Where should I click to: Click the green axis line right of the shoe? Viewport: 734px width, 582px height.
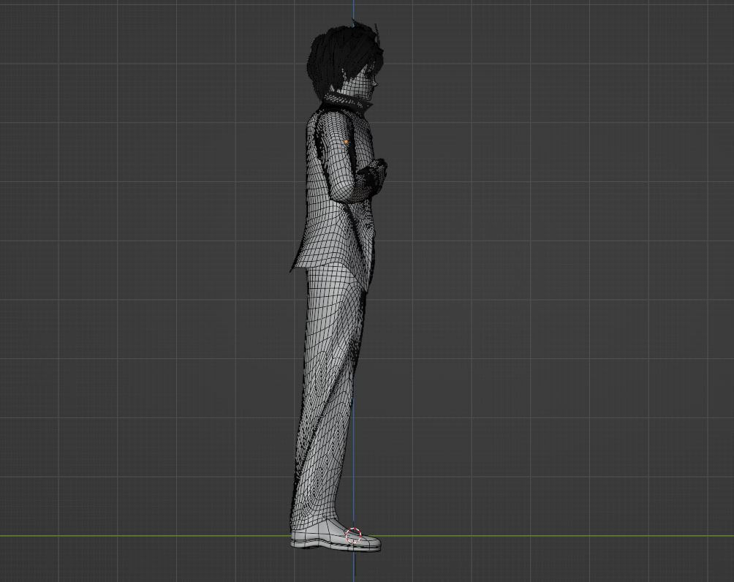coord(548,536)
